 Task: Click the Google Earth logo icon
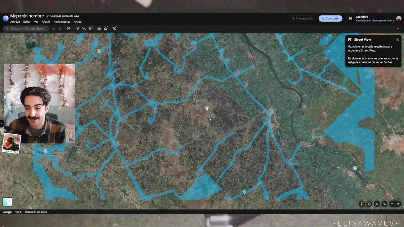point(5,18)
